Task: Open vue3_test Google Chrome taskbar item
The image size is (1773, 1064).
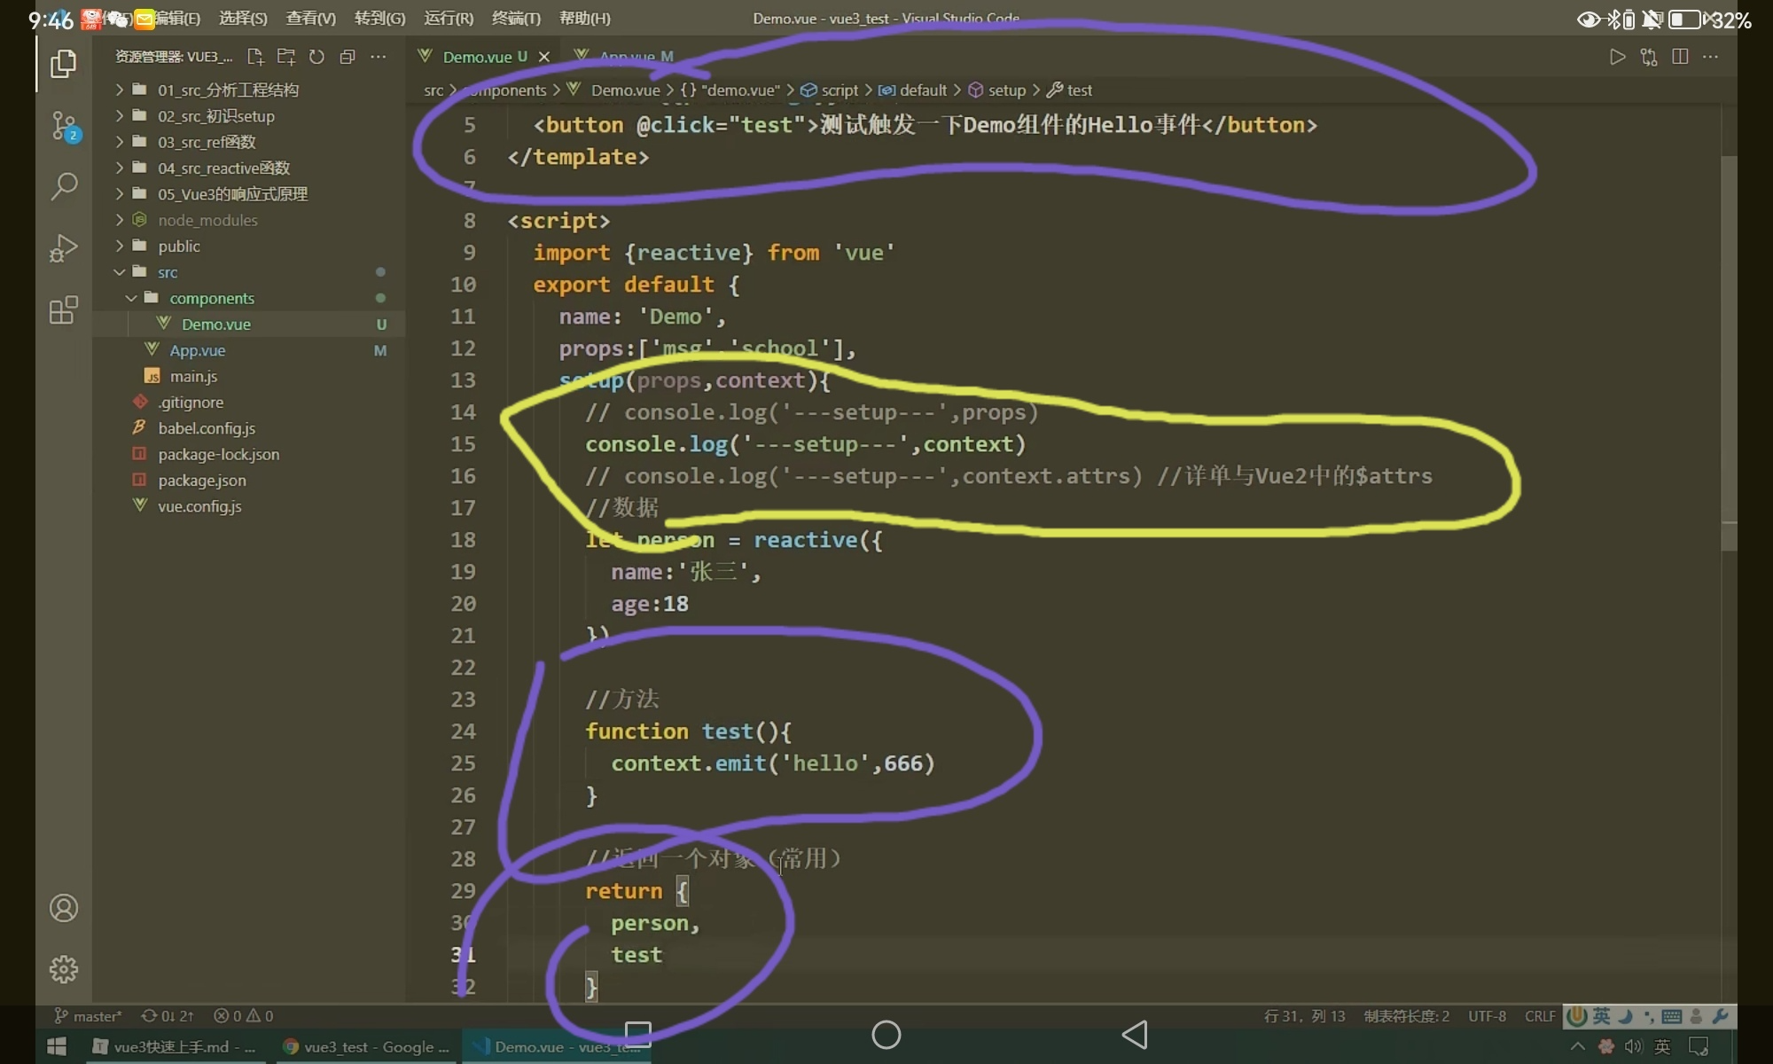Action: [x=367, y=1047]
